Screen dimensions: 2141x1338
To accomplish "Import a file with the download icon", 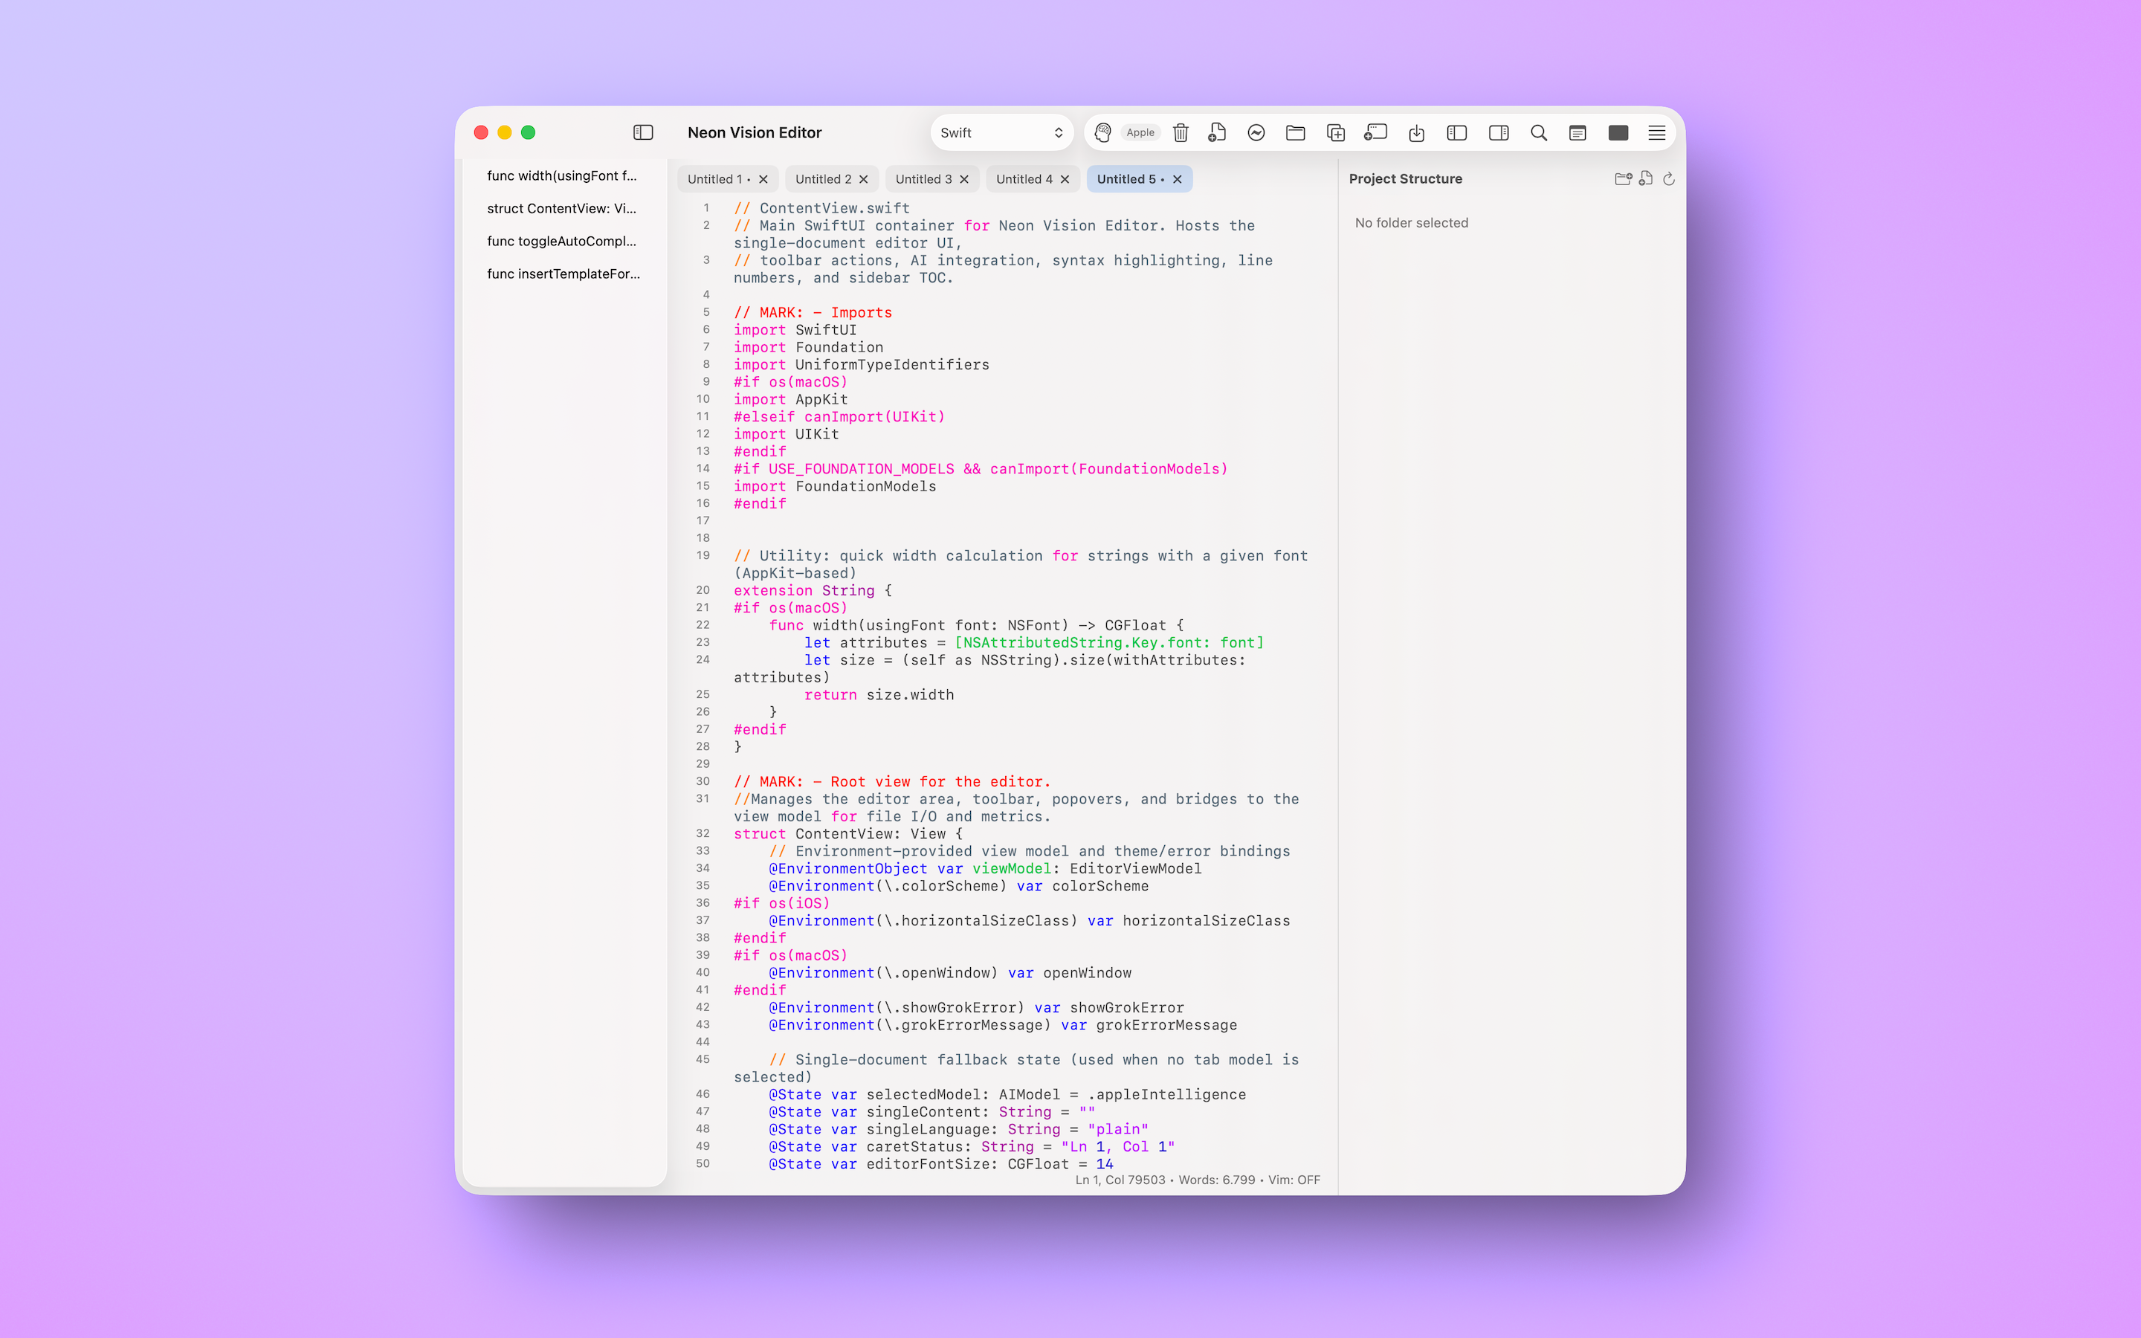I will pyautogui.click(x=1416, y=133).
